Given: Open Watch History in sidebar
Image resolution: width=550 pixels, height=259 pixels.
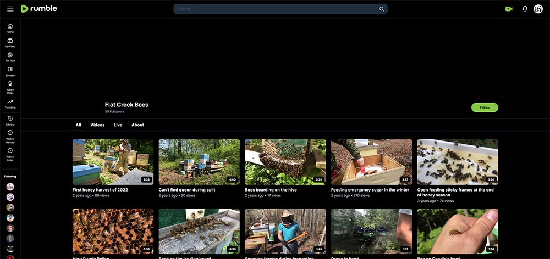Looking at the screenshot, I should (10, 137).
